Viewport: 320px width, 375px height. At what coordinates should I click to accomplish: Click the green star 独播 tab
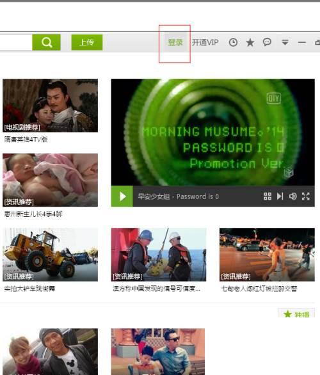coord(296,314)
